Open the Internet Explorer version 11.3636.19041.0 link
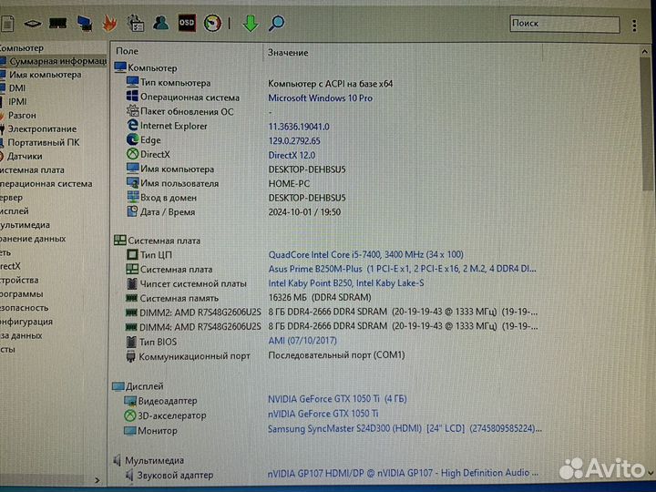The height and width of the screenshot is (492, 656). coord(298,127)
